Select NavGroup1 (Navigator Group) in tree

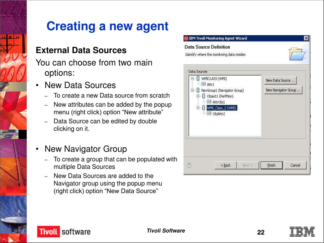point(222,90)
